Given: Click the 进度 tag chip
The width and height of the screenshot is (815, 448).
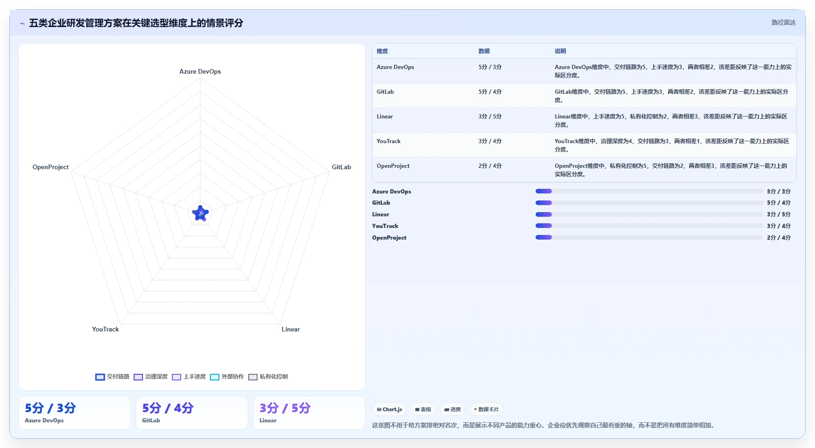Looking at the screenshot, I should point(452,409).
